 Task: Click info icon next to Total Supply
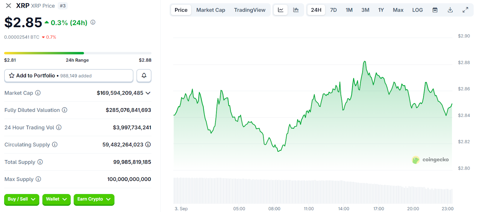point(40,162)
